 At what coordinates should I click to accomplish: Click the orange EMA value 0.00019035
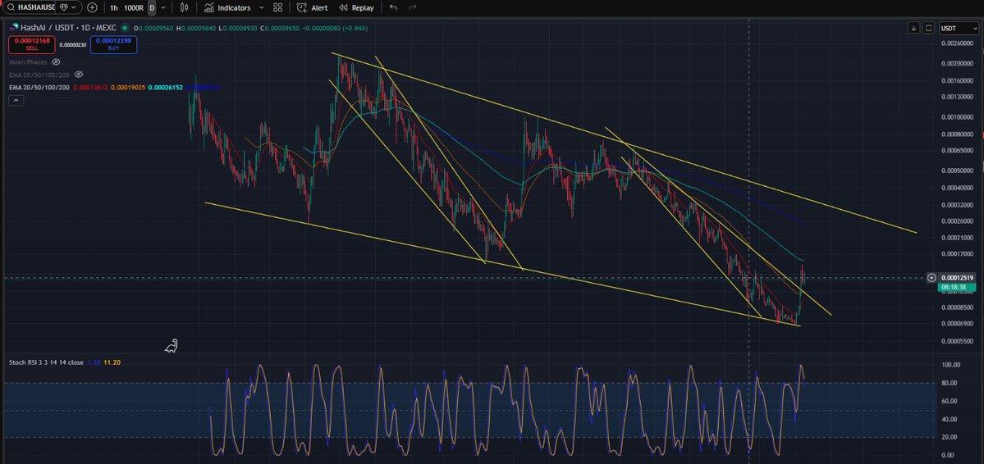pos(128,88)
